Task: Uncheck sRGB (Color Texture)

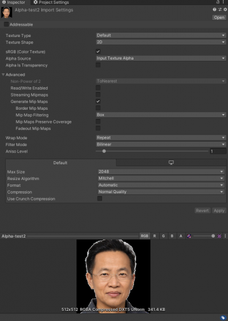Action: coord(98,51)
